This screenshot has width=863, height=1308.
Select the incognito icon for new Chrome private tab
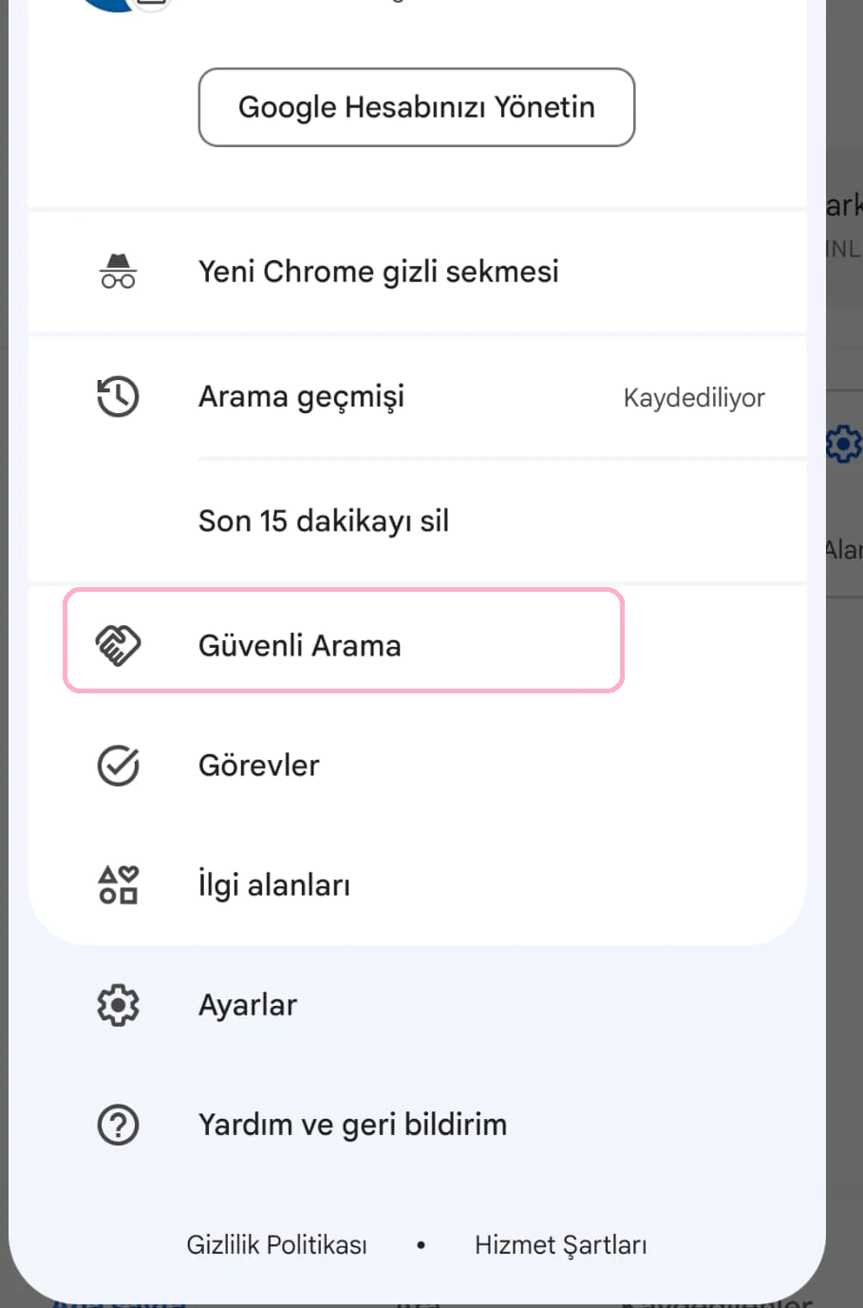118,271
